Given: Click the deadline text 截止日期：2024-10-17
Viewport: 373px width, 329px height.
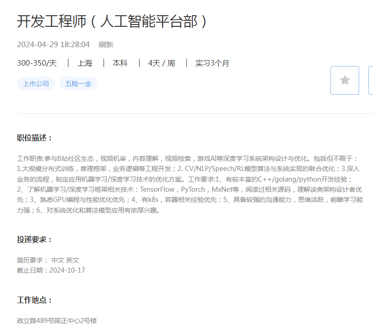Looking at the screenshot, I should (51, 270).
